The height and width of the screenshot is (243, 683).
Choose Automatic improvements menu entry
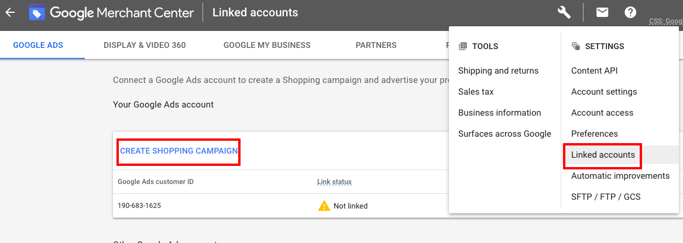620,176
